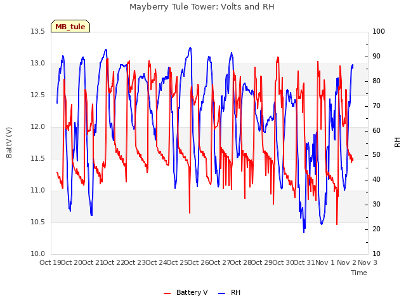406x305 pixels.
Task: Toggle the RH legend entry
Action: tap(230, 292)
